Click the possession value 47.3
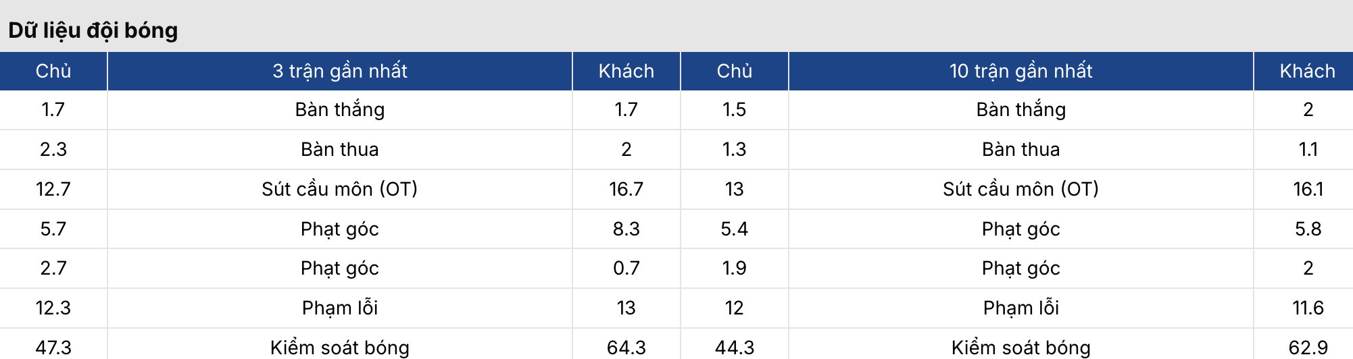 (x=53, y=348)
